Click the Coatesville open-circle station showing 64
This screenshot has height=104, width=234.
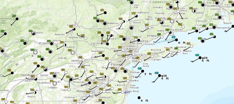pos(69,89)
